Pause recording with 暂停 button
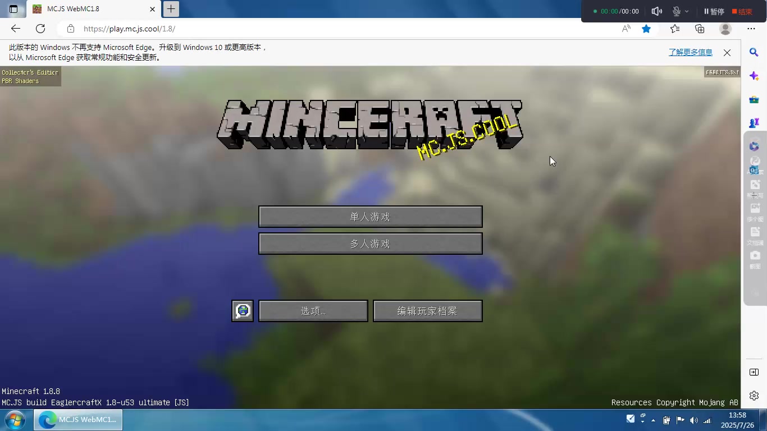The image size is (767, 431). 714,11
